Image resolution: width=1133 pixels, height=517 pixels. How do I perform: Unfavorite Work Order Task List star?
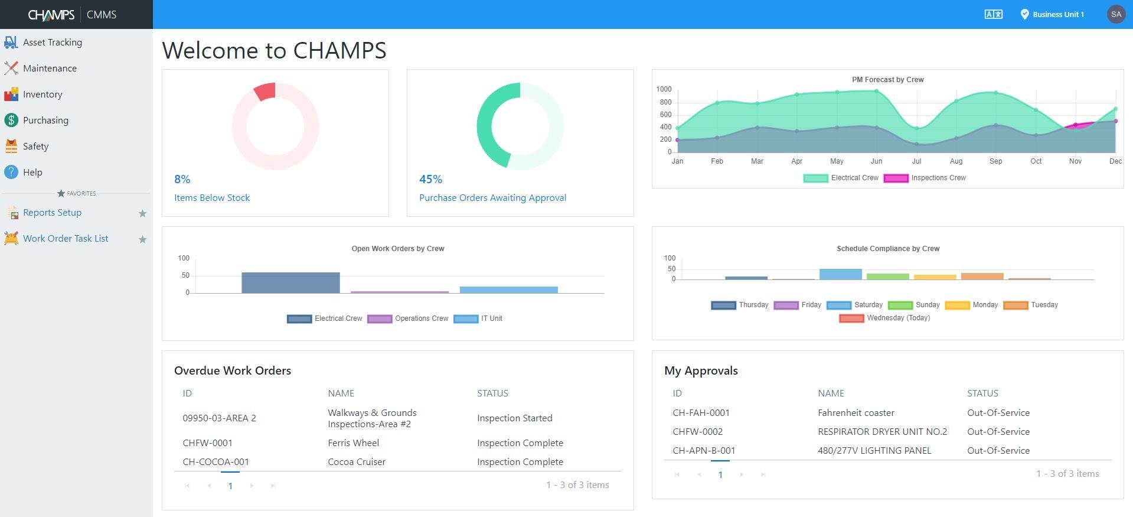point(142,239)
